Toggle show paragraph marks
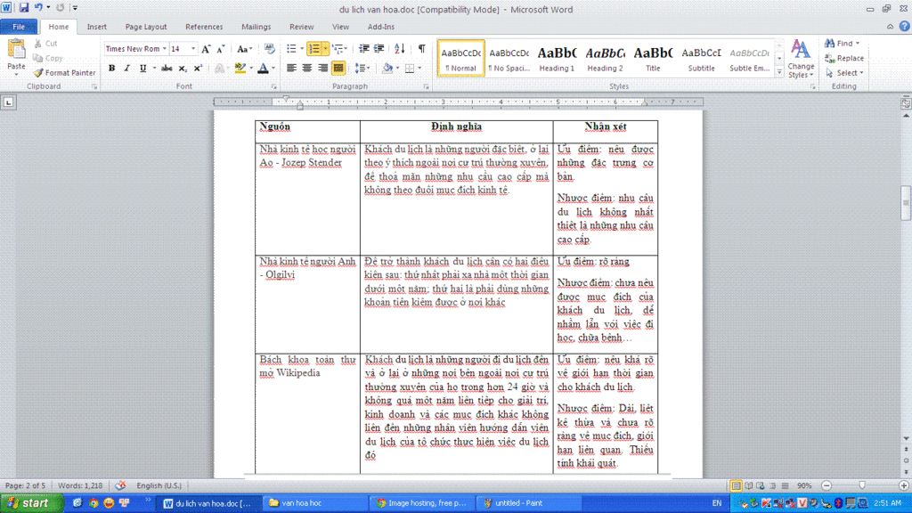 pyautogui.click(x=421, y=49)
